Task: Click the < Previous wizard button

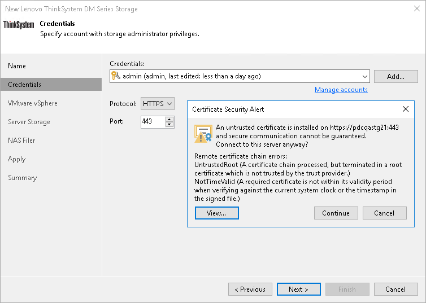Action: point(250,289)
